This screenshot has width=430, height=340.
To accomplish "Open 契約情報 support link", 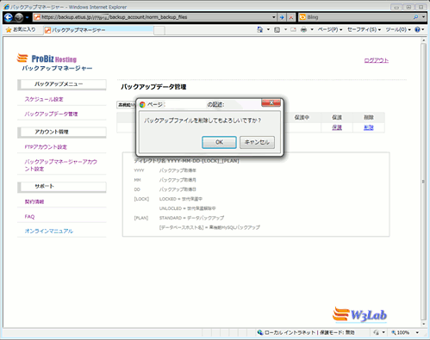I will (x=34, y=201).
